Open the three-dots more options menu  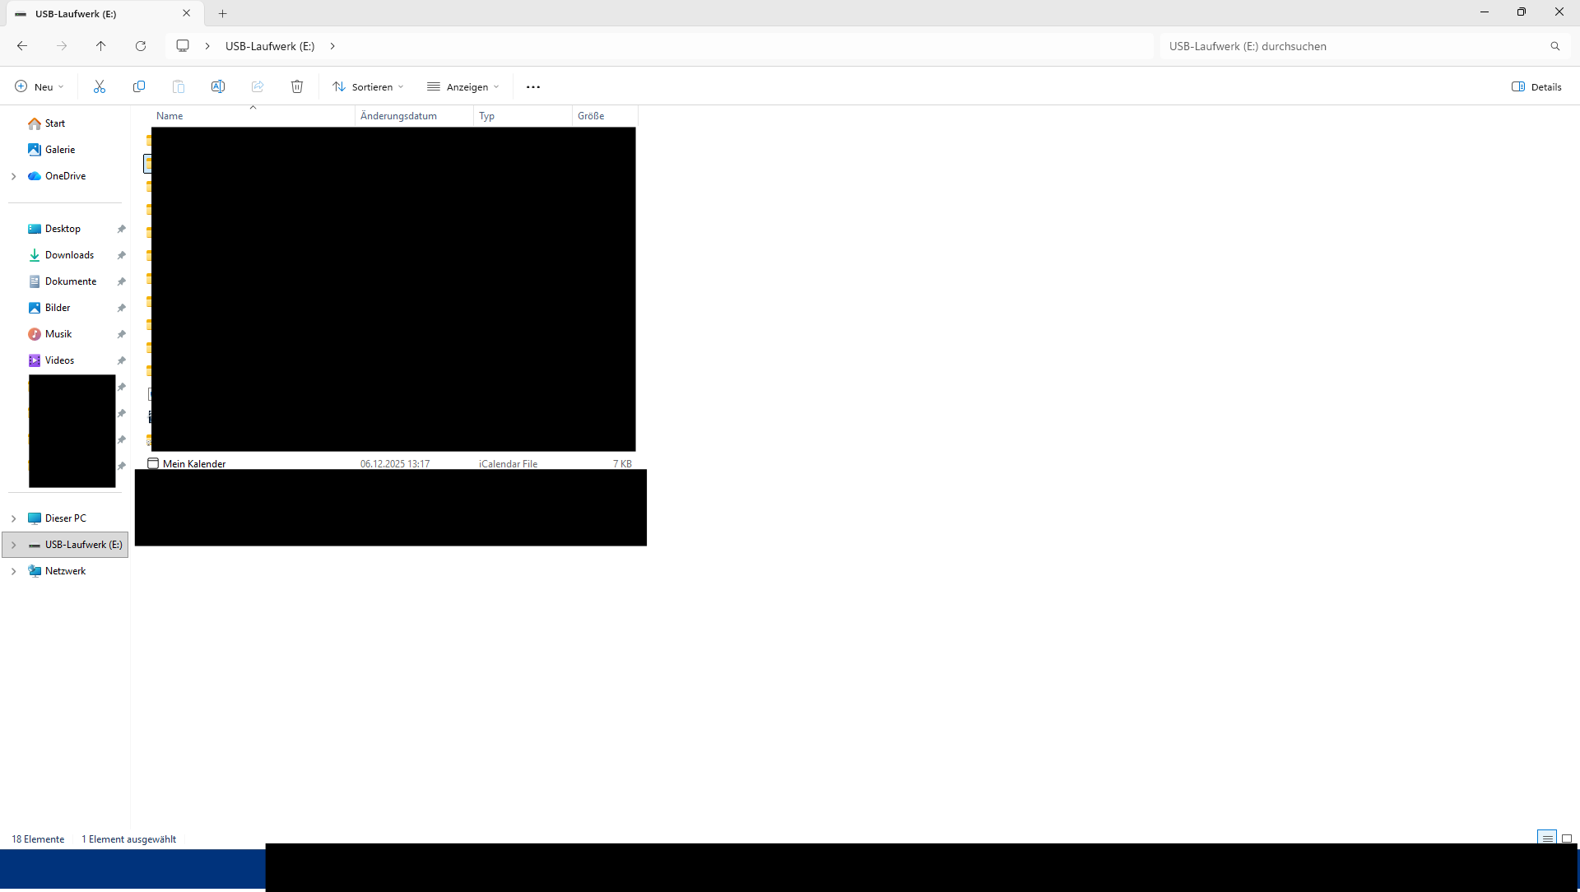pyautogui.click(x=533, y=87)
